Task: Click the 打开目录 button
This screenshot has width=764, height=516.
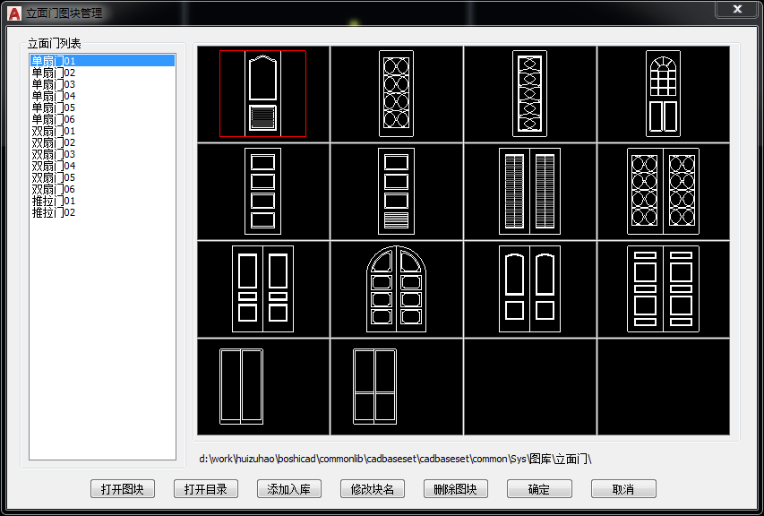Action: click(206, 489)
